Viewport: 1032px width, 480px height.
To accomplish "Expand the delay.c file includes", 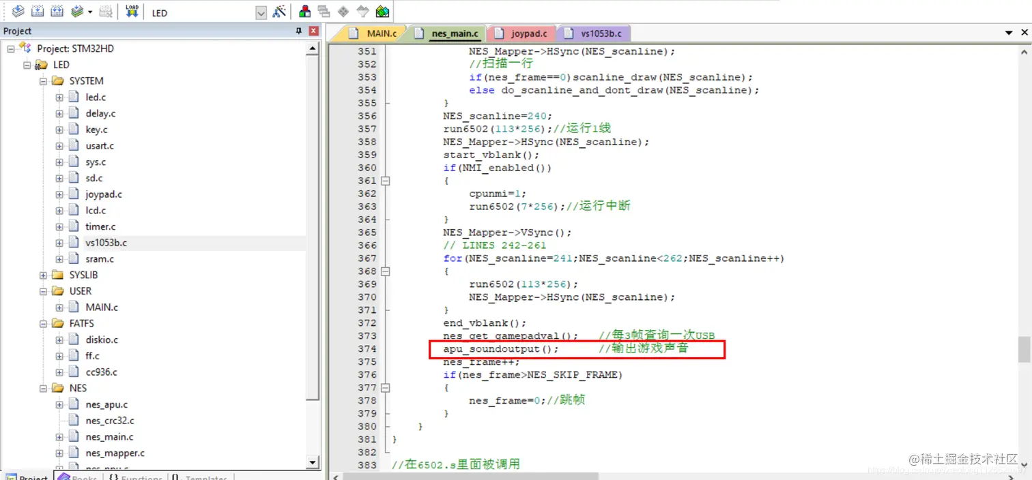I will point(59,113).
